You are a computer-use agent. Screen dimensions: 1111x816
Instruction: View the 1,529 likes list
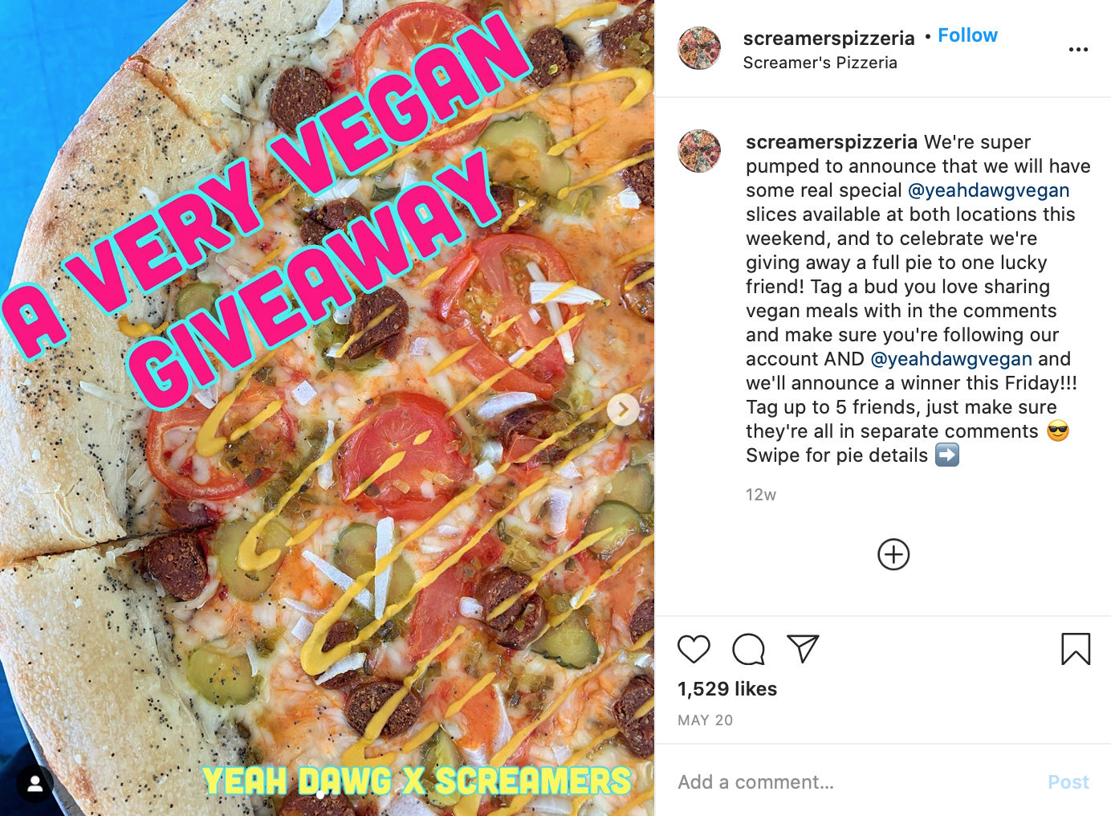pos(727,689)
